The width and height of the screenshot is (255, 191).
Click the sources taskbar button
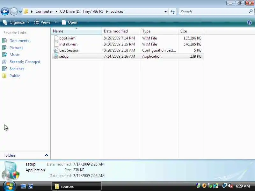point(76,186)
